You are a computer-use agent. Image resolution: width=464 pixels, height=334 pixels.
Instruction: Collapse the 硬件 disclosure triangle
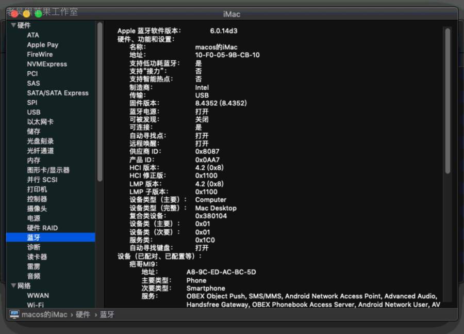pos(13,25)
